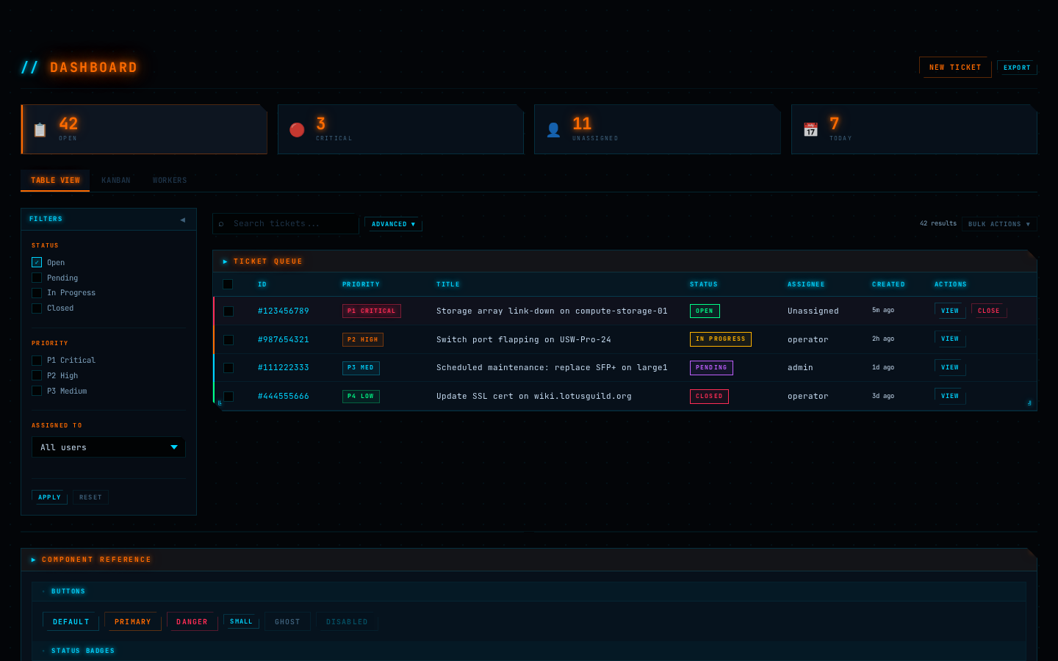Click the user icon on Unassigned card
Viewport: 1058px width, 661px height.
coord(553,130)
